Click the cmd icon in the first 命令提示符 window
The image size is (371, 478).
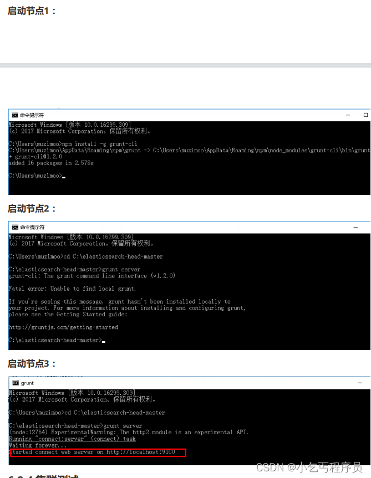pos(14,115)
